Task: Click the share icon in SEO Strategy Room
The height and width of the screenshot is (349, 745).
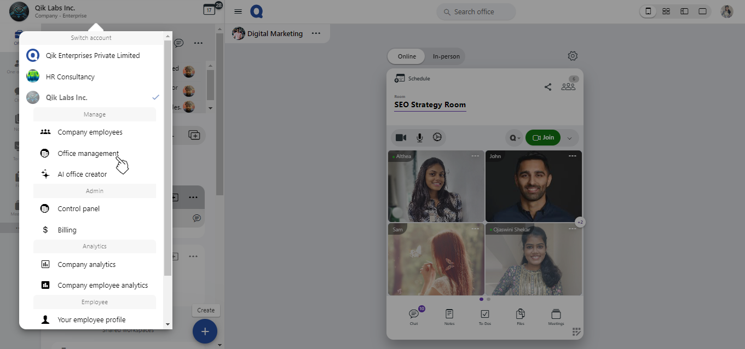Action: 547,87
